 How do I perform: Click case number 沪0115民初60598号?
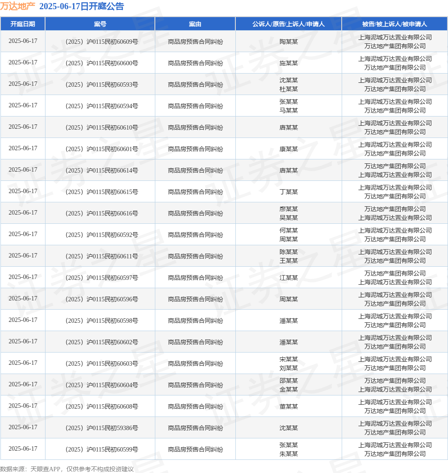102,320
